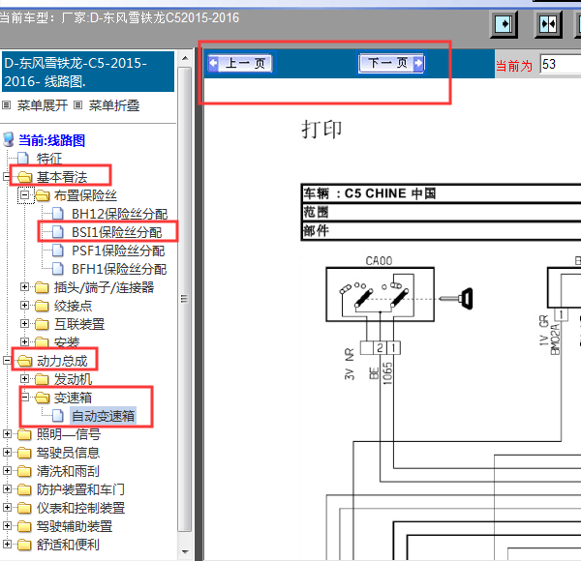
Task: Click tree panel scrollbar down arrow
Action: [185, 551]
